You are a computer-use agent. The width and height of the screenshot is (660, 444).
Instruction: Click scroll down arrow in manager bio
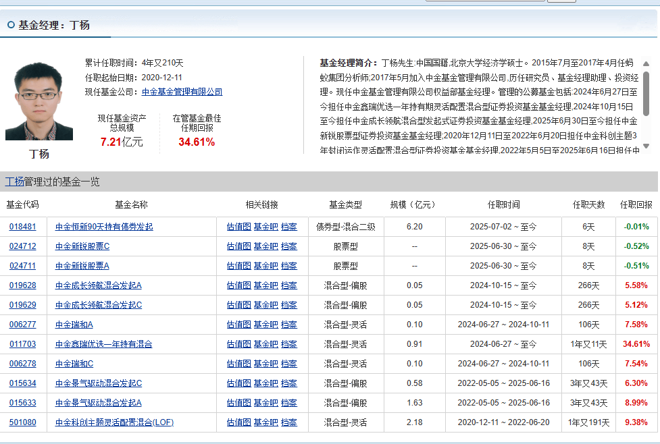[x=646, y=146]
